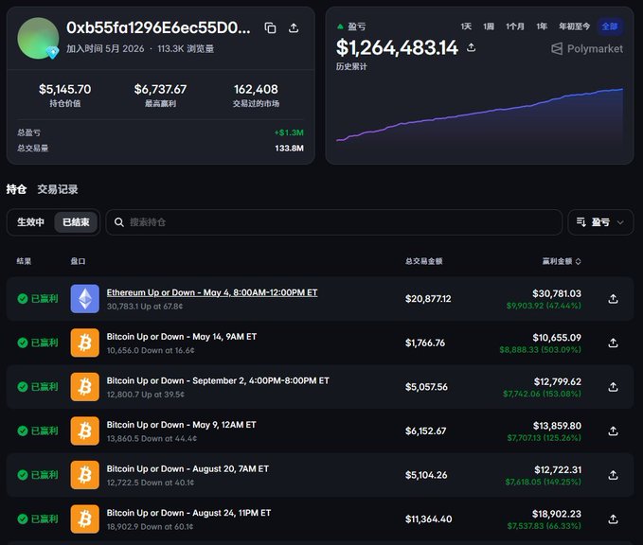Click the 结果 column header
Viewport: 643px width, 545px height.
point(24,261)
